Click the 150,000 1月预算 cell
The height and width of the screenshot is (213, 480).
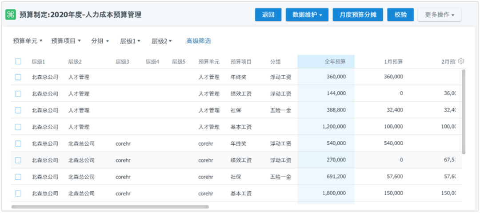click(x=393, y=193)
